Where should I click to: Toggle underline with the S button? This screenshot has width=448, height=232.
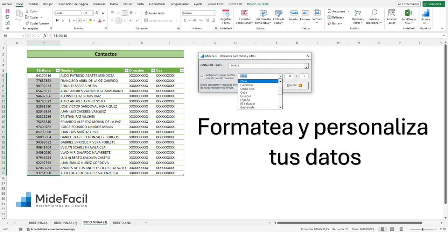[x=69, y=21]
